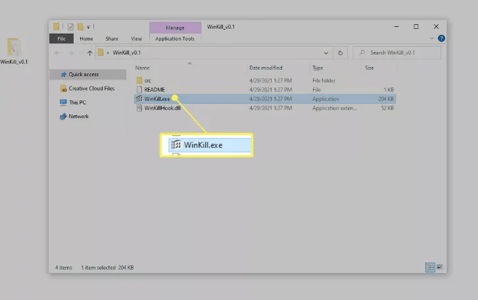Image resolution: width=478 pixels, height=300 pixels.
Task: Minimize the WinKill_v0.1 window
Action: pos(396,27)
